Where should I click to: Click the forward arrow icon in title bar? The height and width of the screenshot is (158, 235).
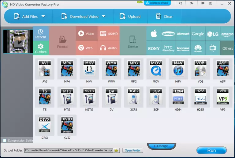click(191, 3)
